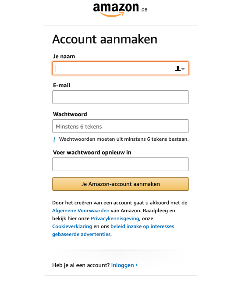The image size is (245, 286).
Task: Open the Cookieverklaring link
Action: pos(72,226)
